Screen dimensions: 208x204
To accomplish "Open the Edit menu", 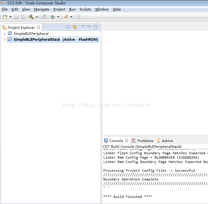I will (15, 9).
